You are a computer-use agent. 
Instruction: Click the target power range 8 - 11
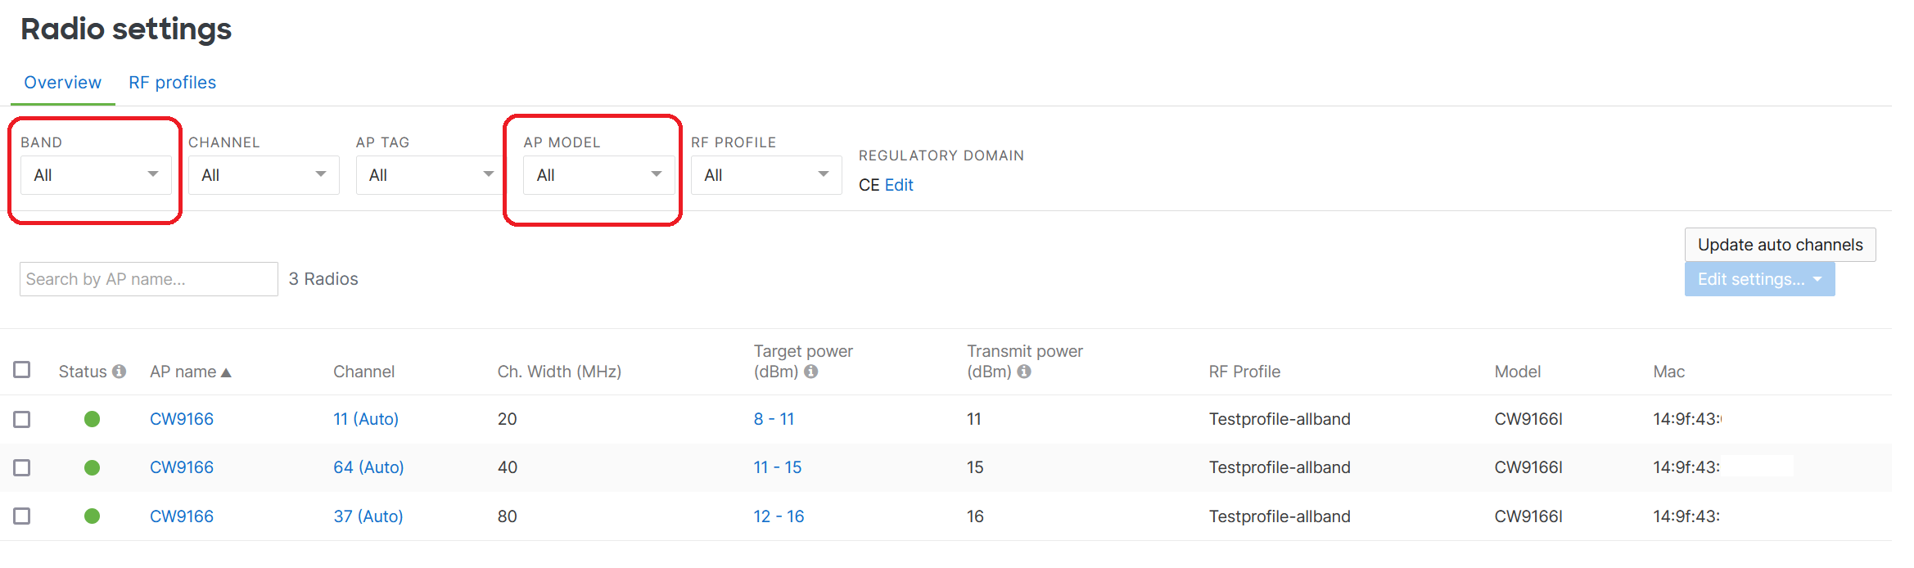click(x=774, y=418)
